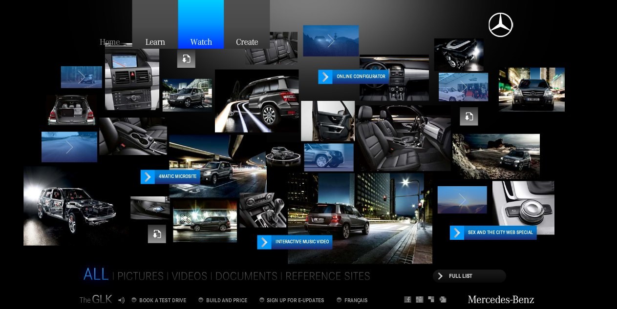Open the open-trunk cargo photo

[72, 110]
